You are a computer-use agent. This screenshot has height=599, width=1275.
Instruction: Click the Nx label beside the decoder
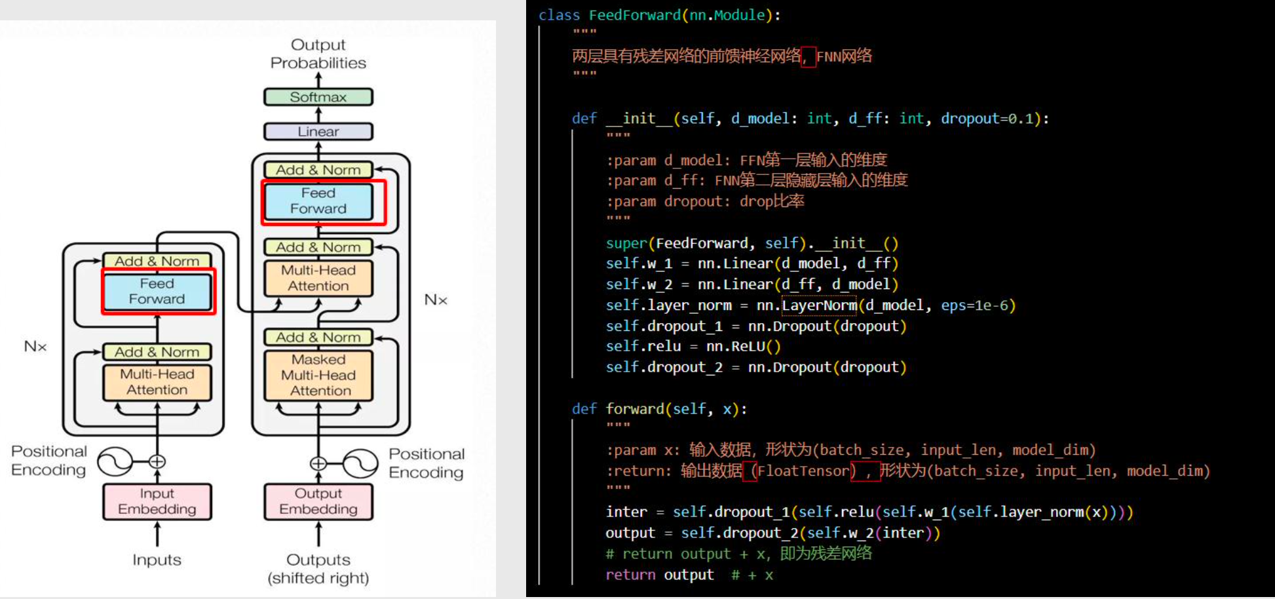pyautogui.click(x=436, y=299)
